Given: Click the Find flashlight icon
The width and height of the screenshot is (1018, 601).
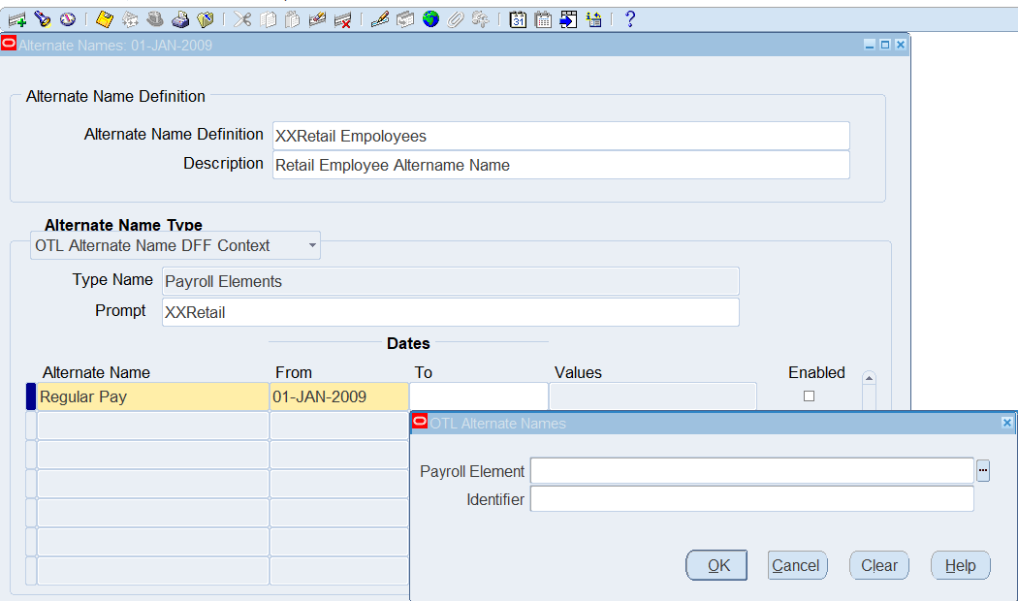Looking at the screenshot, I should click(43, 19).
